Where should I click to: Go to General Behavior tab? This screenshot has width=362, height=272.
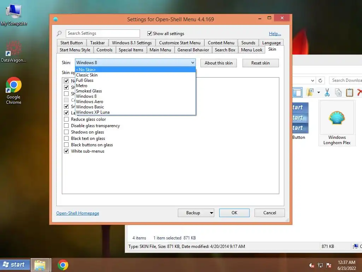[193, 50]
